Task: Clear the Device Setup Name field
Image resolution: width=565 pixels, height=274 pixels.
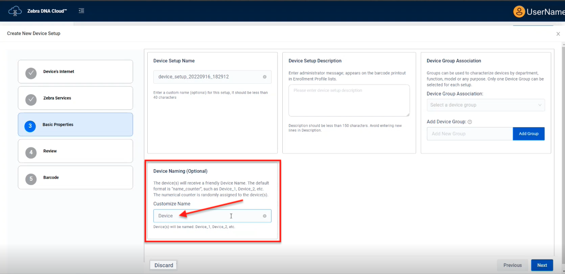Action: (264, 77)
